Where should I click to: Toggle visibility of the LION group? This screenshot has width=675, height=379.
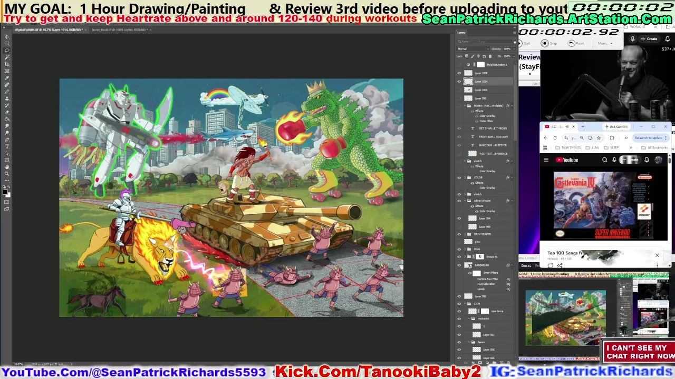coord(459,303)
